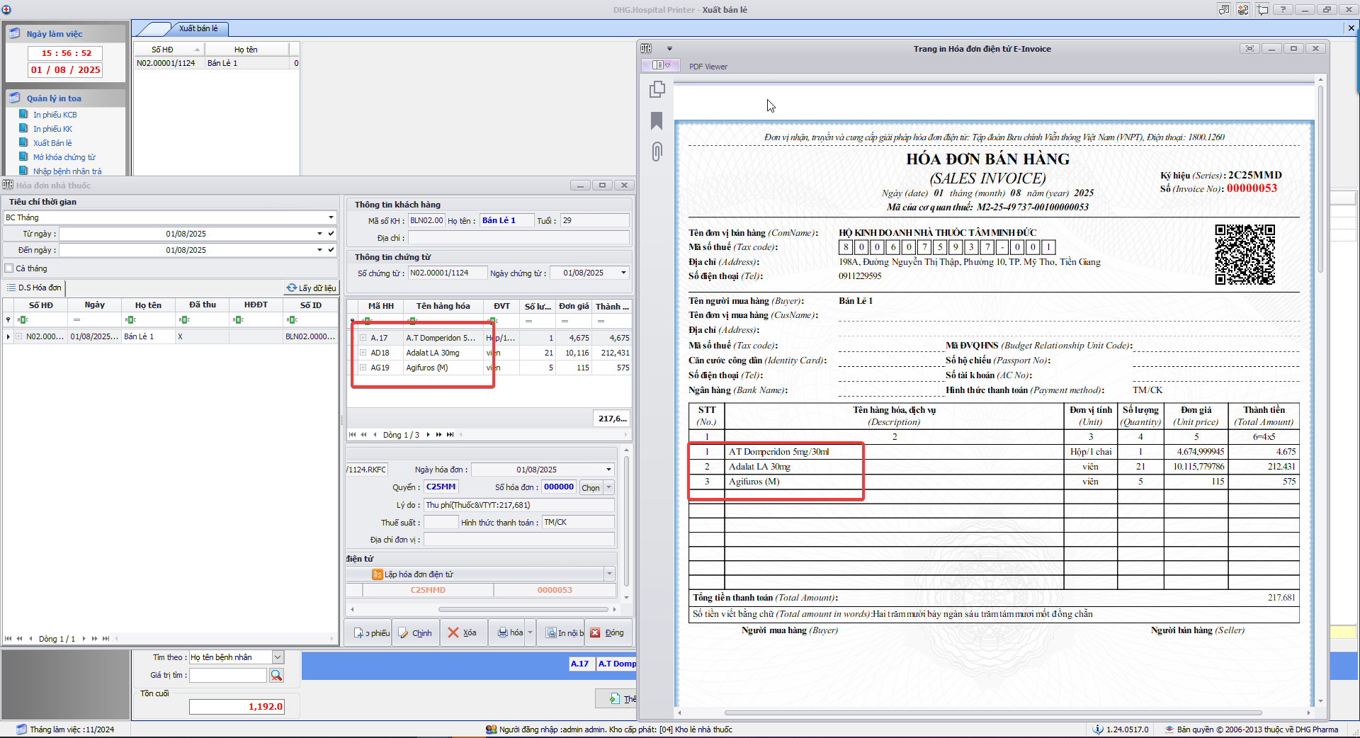Click the Xóa delete button
The image size is (1360, 738).
coord(463,632)
